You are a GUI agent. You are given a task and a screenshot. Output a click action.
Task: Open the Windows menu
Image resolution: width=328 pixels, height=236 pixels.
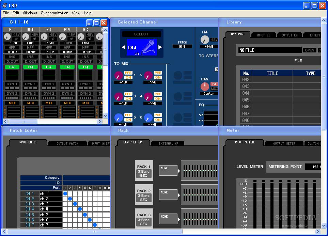pos(30,13)
